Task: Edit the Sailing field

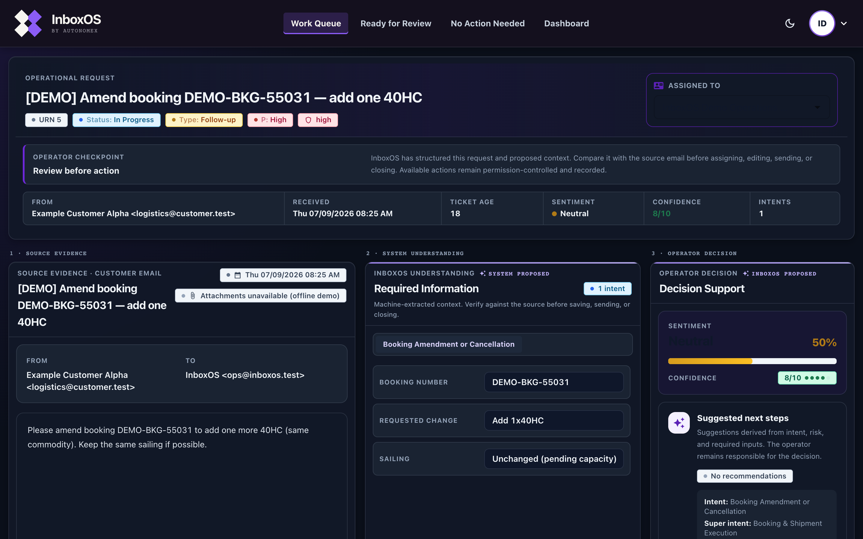Action: click(554, 459)
